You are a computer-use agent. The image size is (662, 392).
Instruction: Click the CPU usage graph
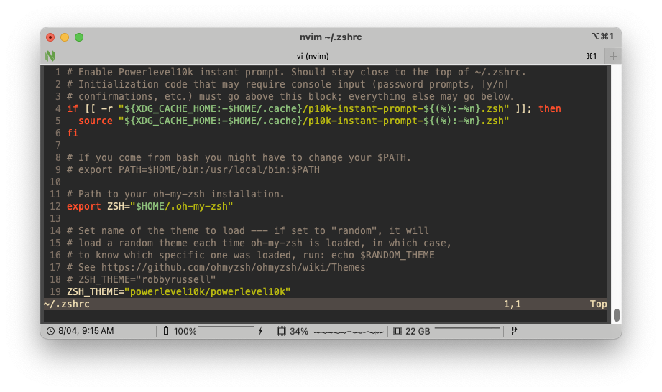click(349, 332)
